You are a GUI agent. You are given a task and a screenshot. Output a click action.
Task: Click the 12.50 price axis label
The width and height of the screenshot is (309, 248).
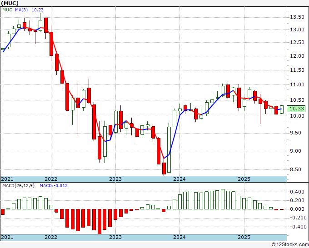click(297, 42)
